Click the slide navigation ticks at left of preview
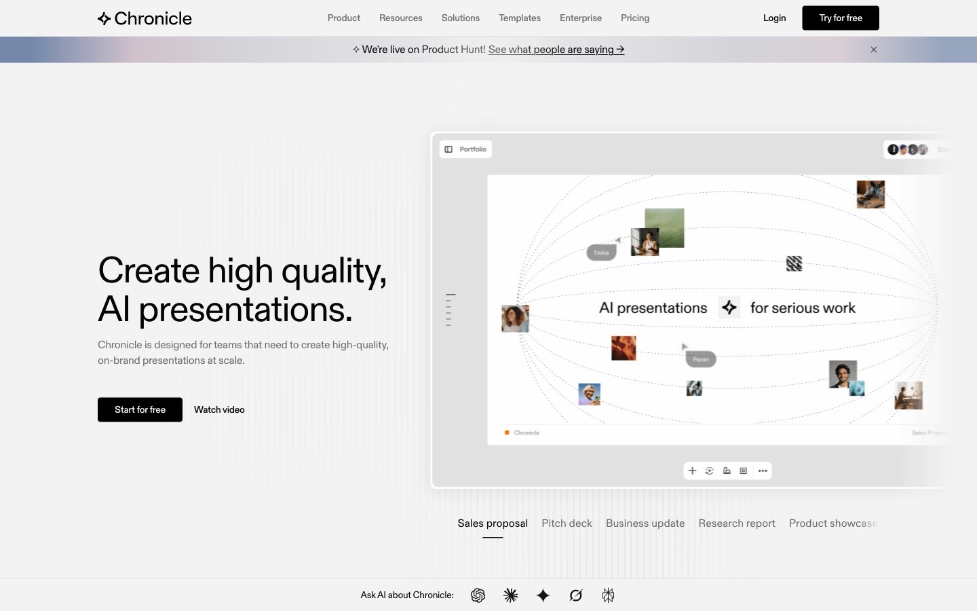Screen dimensions: 977x611 pos(451,310)
